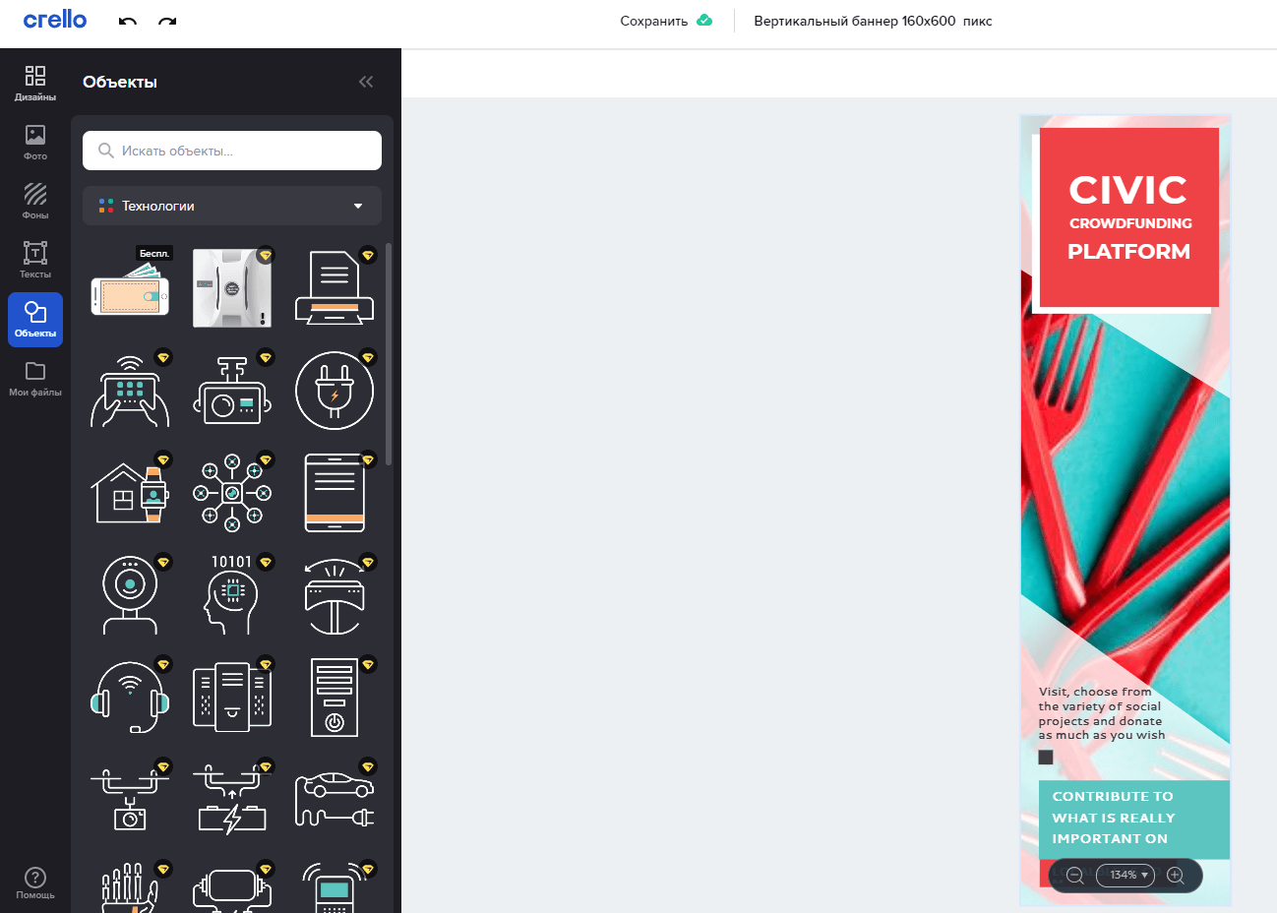Open the Дизайны sidebar tab
Viewport: 1277px width, 913px height.
pyautogui.click(x=35, y=83)
